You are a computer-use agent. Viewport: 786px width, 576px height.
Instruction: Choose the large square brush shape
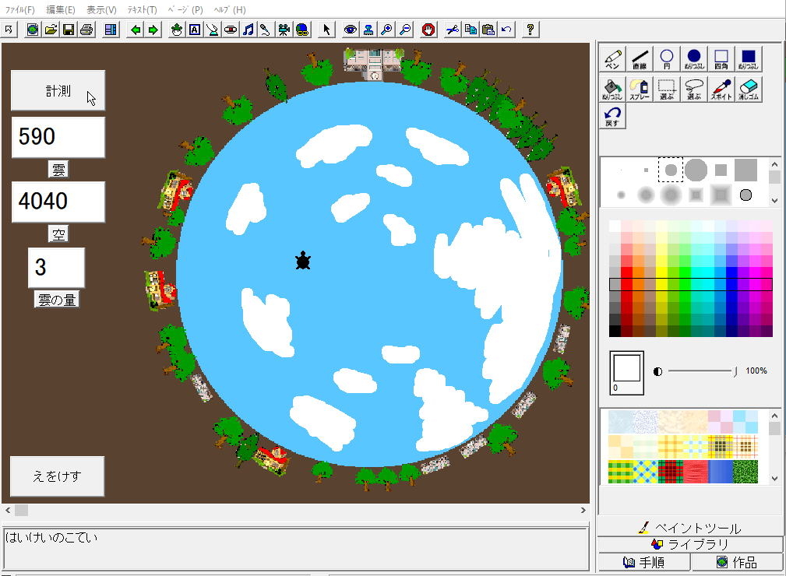[x=745, y=170]
